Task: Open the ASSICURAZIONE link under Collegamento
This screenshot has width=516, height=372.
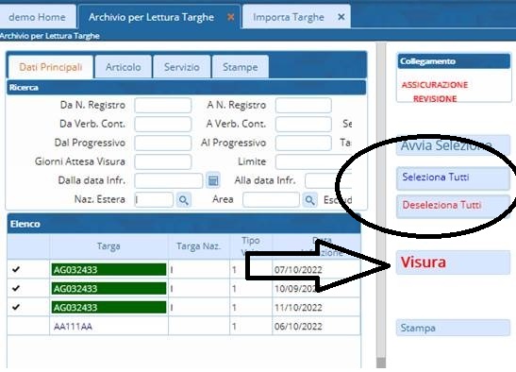Action: 434,85
